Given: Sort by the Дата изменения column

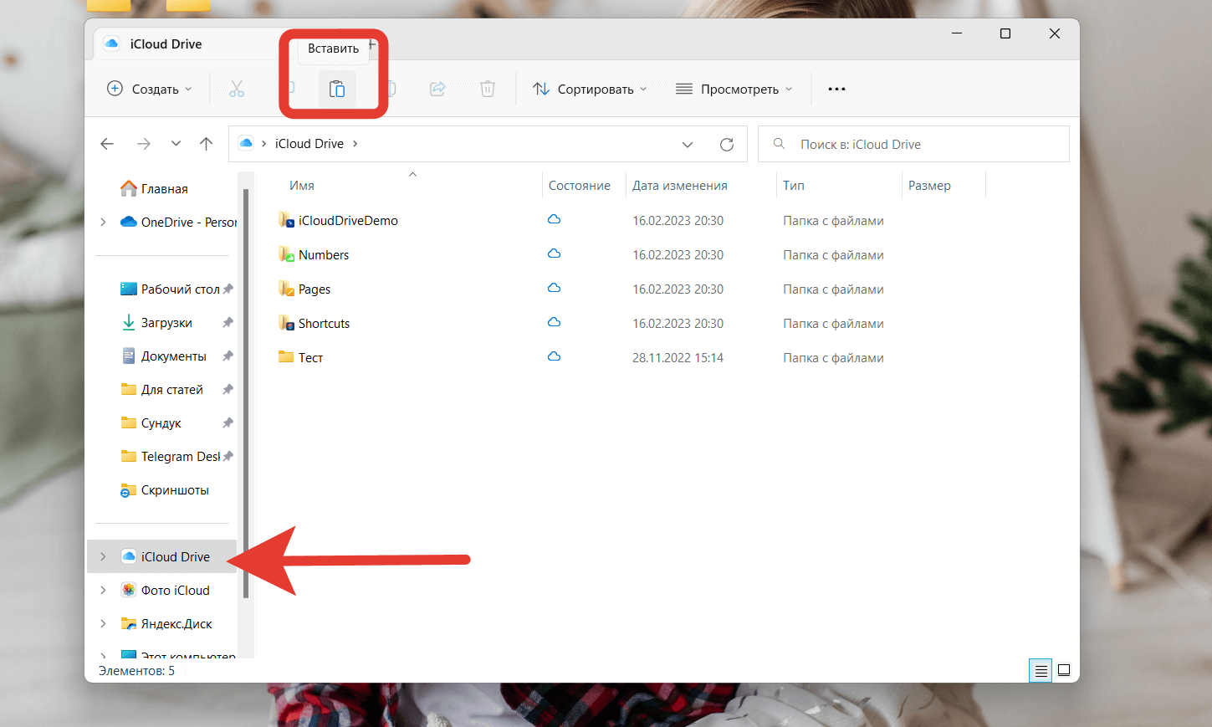Looking at the screenshot, I should coord(679,186).
